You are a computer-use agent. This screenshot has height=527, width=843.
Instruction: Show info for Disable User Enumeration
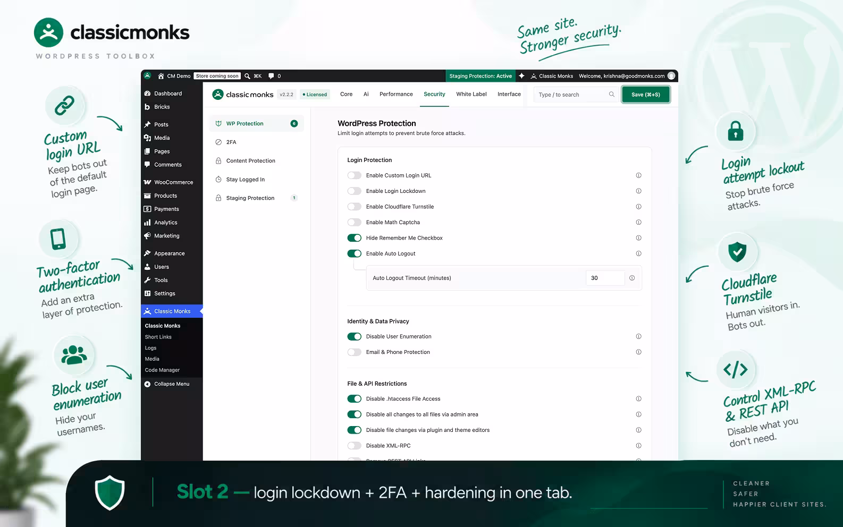click(638, 336)
